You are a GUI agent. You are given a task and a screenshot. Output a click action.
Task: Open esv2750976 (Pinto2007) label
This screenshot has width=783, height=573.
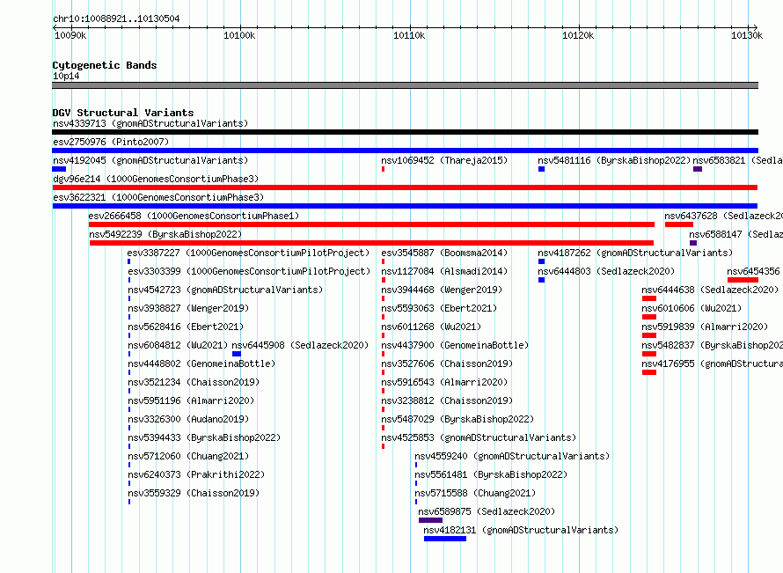coord(111,142)
